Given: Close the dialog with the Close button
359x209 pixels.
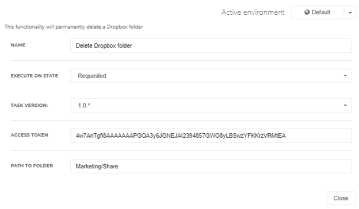Looking at the screenshot, I should click(x=341, y=198).
